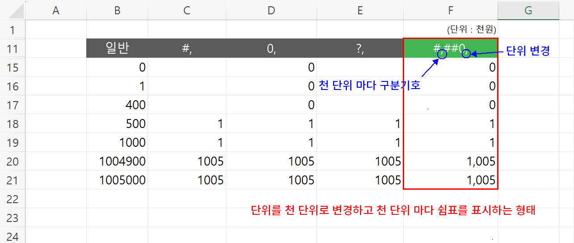Select column E cell in row 18
This screenshot has width=574, height=243.
360,124
